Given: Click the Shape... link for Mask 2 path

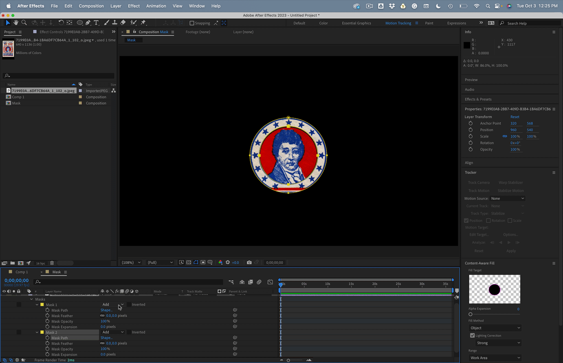Looking at the screenshot, I should [106, 338].
